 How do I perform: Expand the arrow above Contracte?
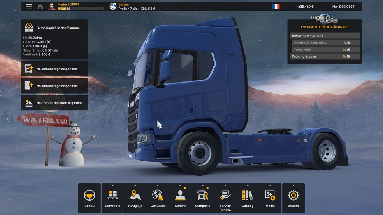pos(112,186)
